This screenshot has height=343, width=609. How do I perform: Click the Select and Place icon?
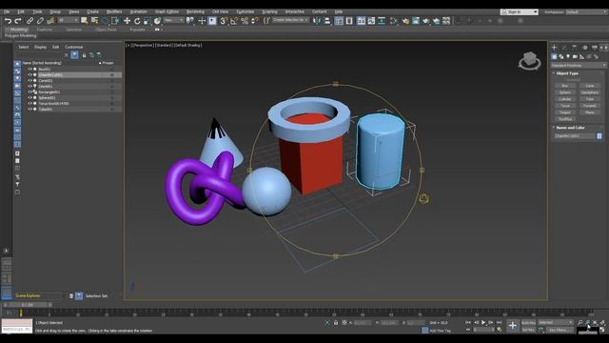[157, 21]
